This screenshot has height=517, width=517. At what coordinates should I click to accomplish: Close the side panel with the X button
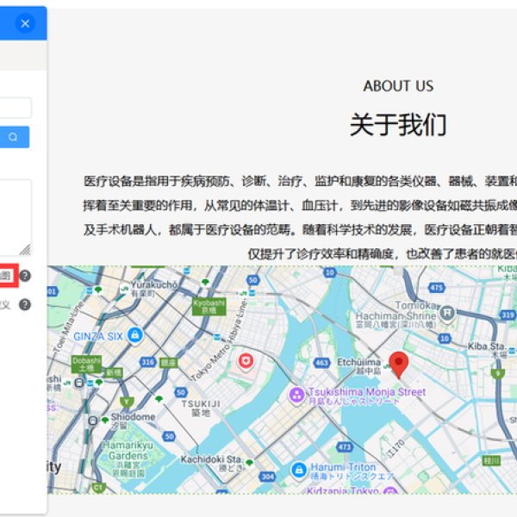[25, 23]
